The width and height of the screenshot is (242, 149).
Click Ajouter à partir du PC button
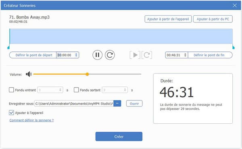(213, 19)
